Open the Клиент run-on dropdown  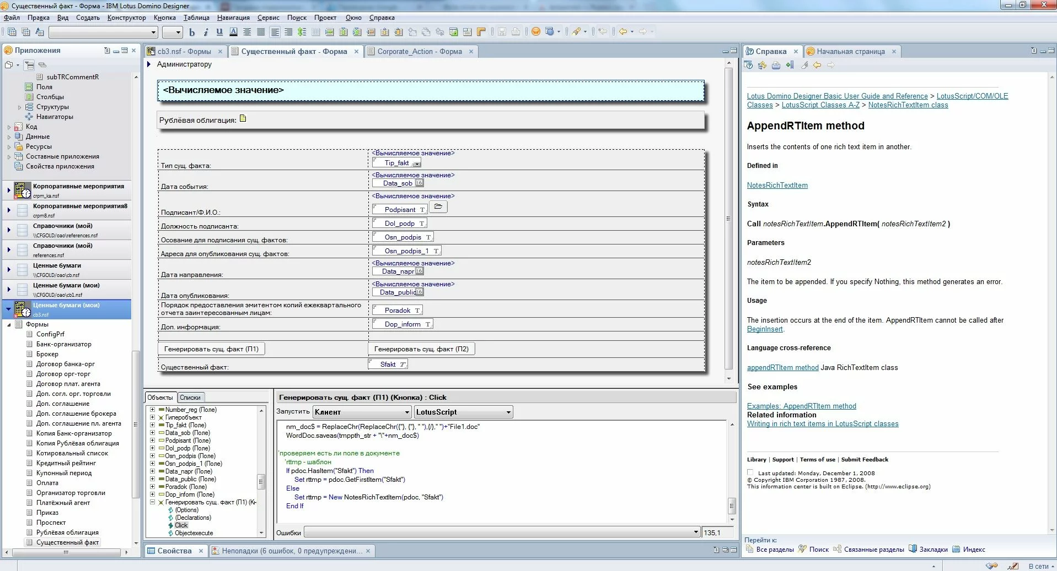click(x=407, y=412)
